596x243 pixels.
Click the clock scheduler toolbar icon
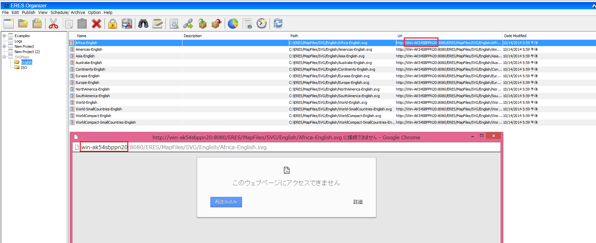coord(262,24)
